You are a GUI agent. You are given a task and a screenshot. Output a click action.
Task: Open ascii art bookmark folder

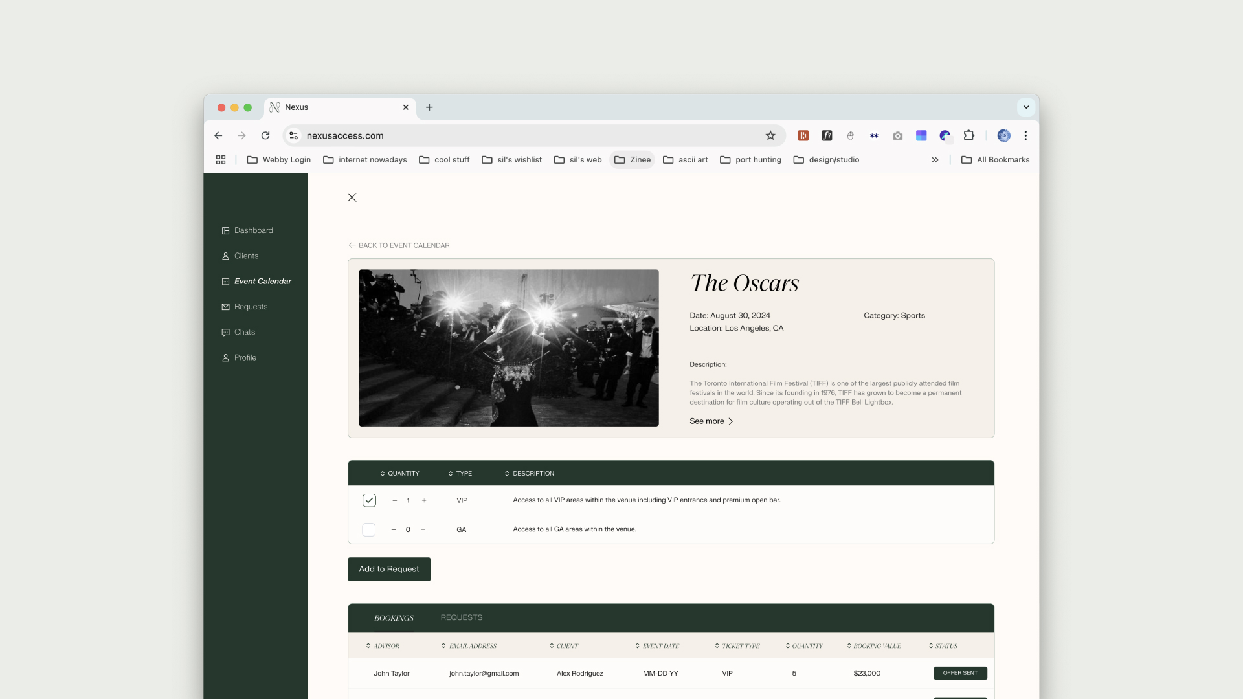click(686, 160)
